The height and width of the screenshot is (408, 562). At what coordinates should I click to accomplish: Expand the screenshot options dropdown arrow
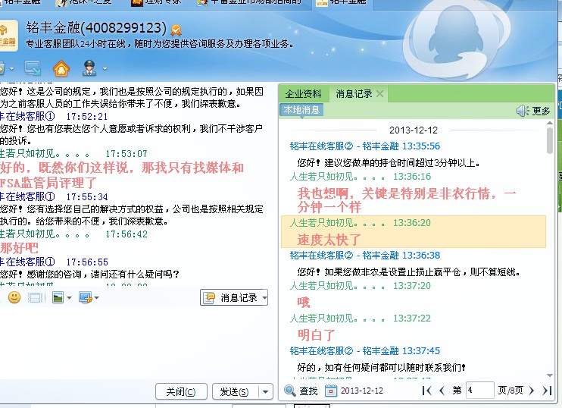pos(97,298)
